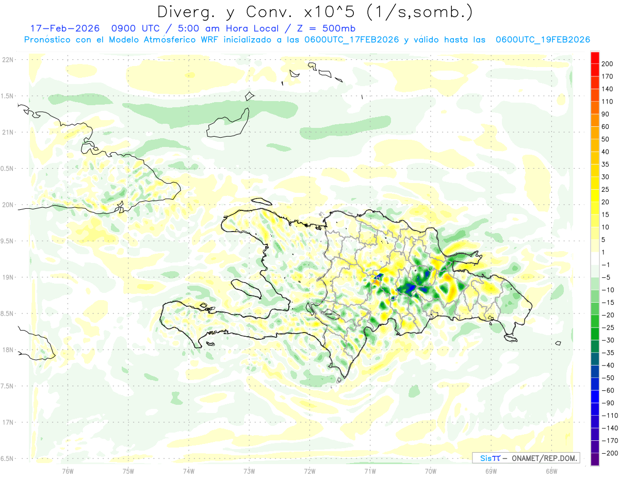
Task: Click the '9.5N' latitude label
Action: click(7, 241)
